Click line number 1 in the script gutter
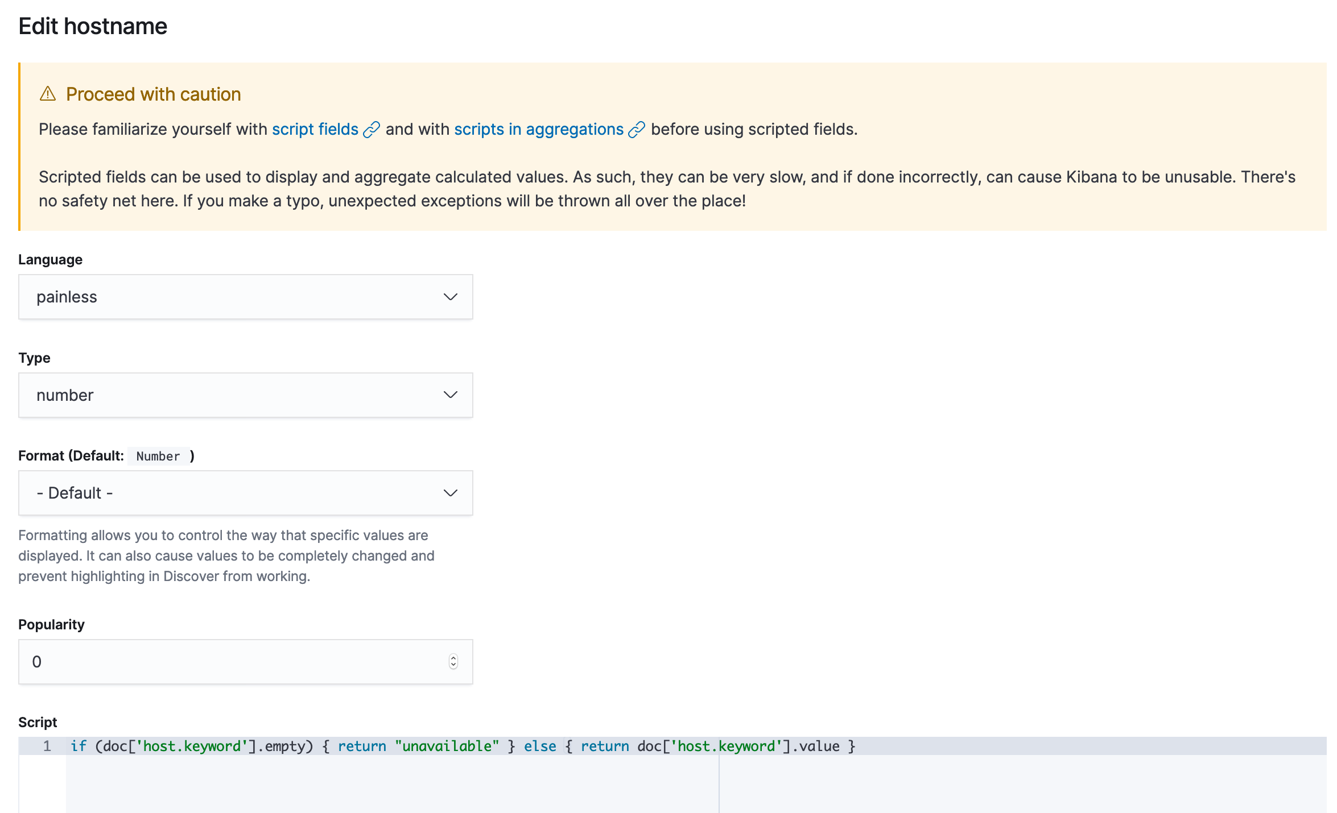 [47, 746]
